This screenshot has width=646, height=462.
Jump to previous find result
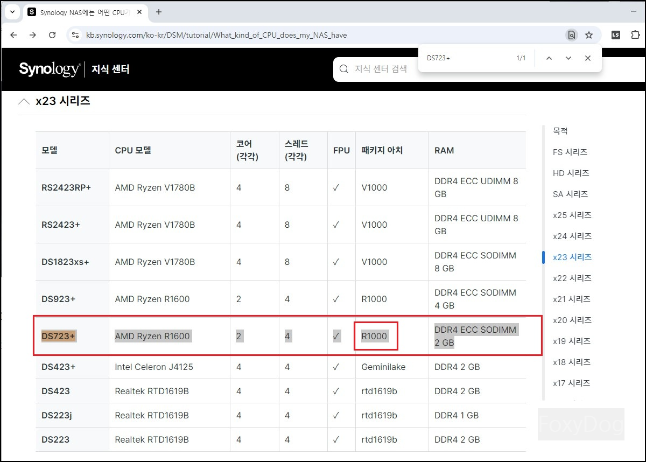(549, 58)
